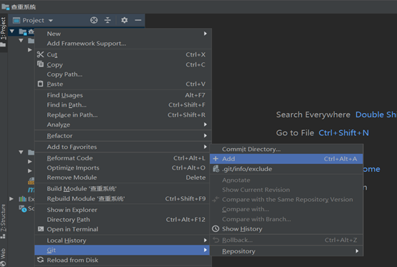Click the Go to File hint text
Screen dimensions: 397x267
[x=295, y=132]
